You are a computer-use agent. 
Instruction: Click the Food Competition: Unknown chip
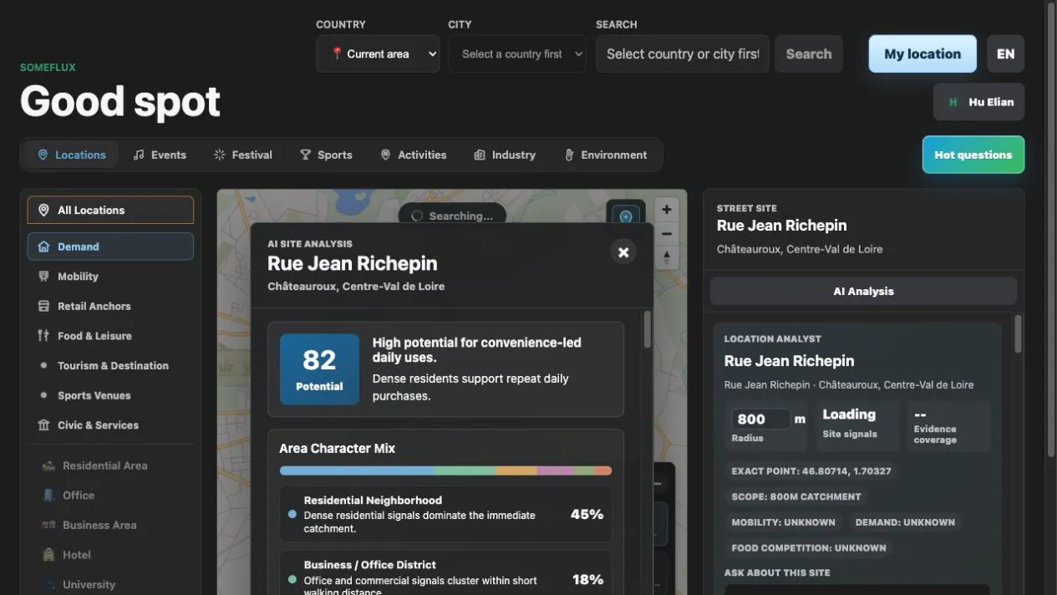tap(809, 548)
